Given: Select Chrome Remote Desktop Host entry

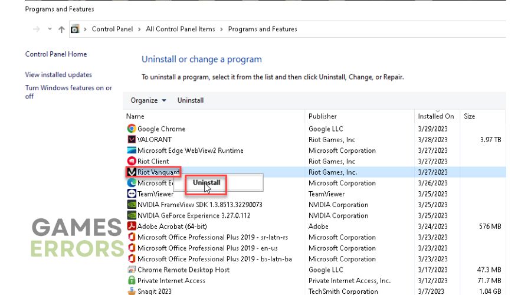Looking at the screenshot, I should tap(183, 270).
